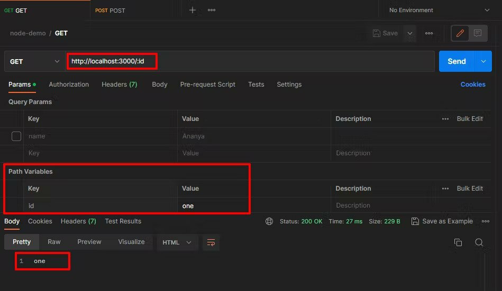Select Raw response view
Screen dimensions: 502x291
click(54, 242)
